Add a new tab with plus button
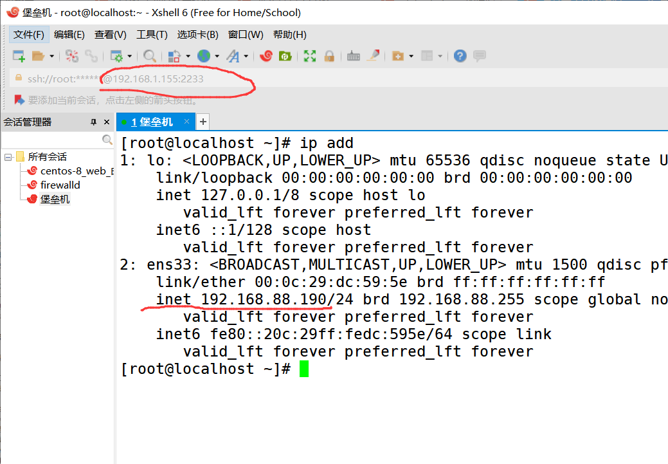 [203, 122]
